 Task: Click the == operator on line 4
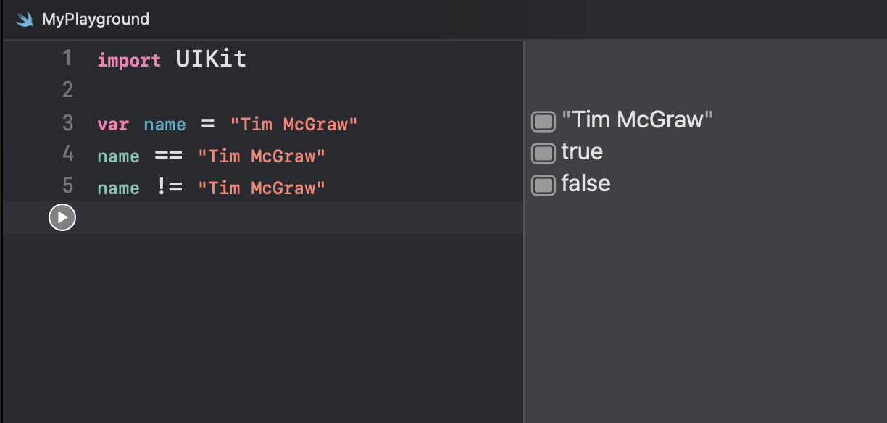(x=168, y=156)
